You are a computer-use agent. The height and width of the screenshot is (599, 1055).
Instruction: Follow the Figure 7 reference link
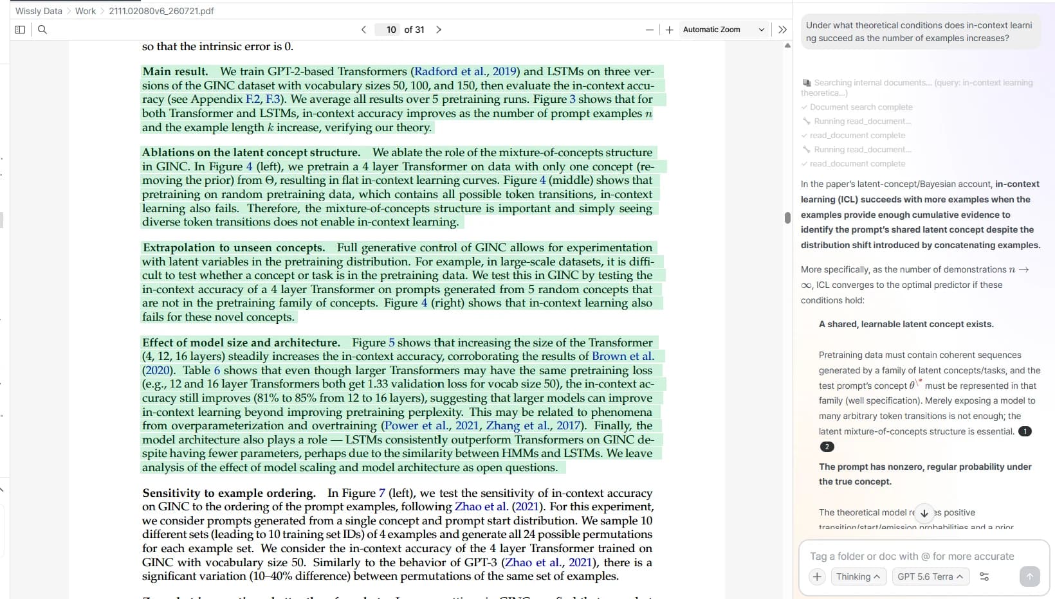pyautogui.click(x=381, y=493)
